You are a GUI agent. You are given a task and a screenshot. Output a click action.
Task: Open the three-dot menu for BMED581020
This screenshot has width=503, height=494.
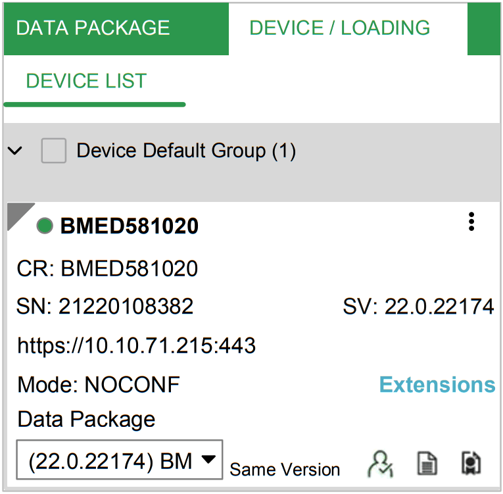pos(471,222)
